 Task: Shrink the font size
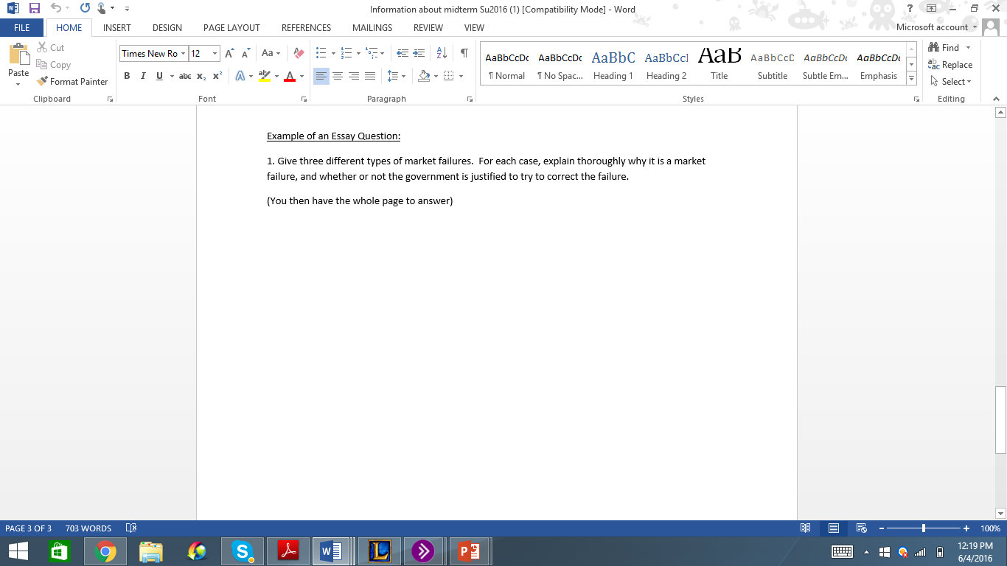click(245, 53)
